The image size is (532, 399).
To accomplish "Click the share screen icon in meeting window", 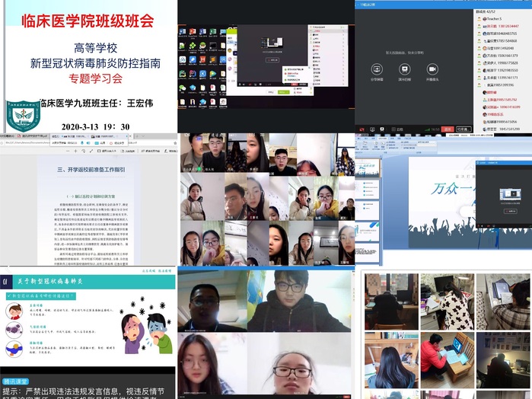I will [x=376, y=69].
